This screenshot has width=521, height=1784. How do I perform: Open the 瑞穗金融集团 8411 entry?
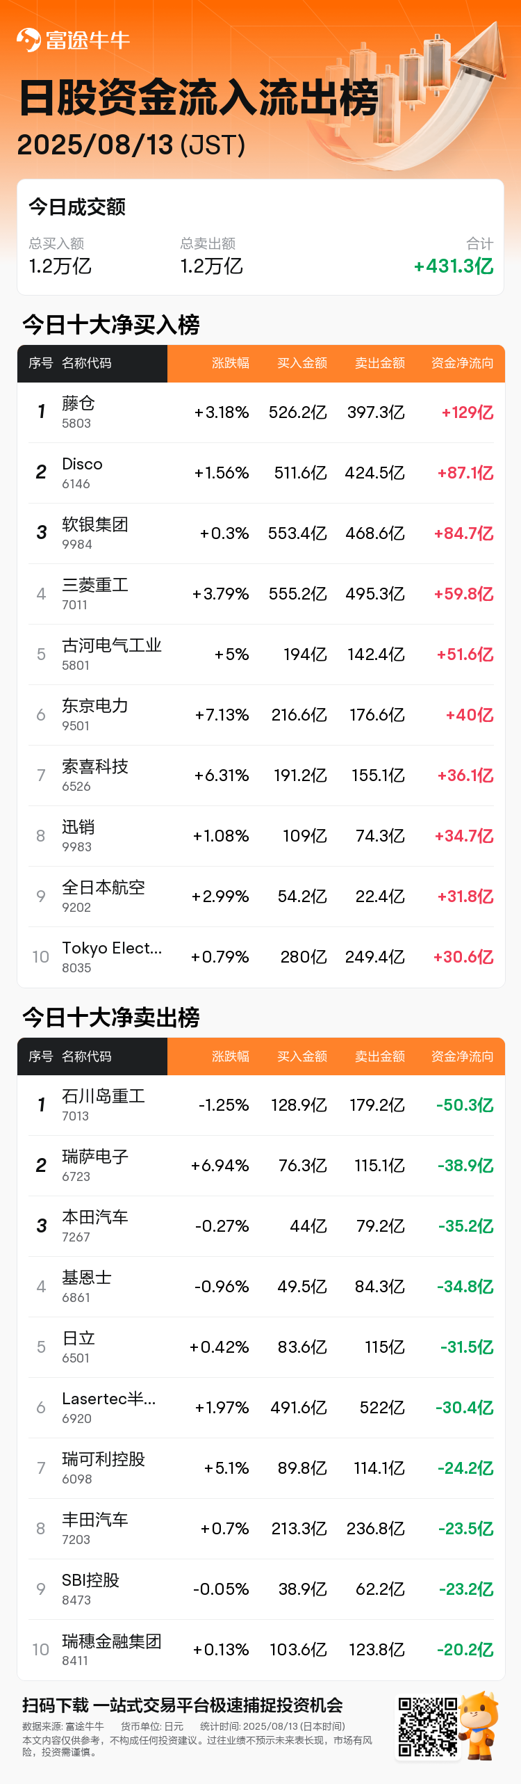[261, 1650]
